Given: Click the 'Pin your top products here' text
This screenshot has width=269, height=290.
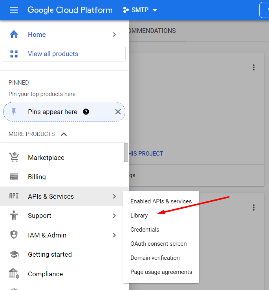Looking at the screenshot, I should (x=42, y=94).
